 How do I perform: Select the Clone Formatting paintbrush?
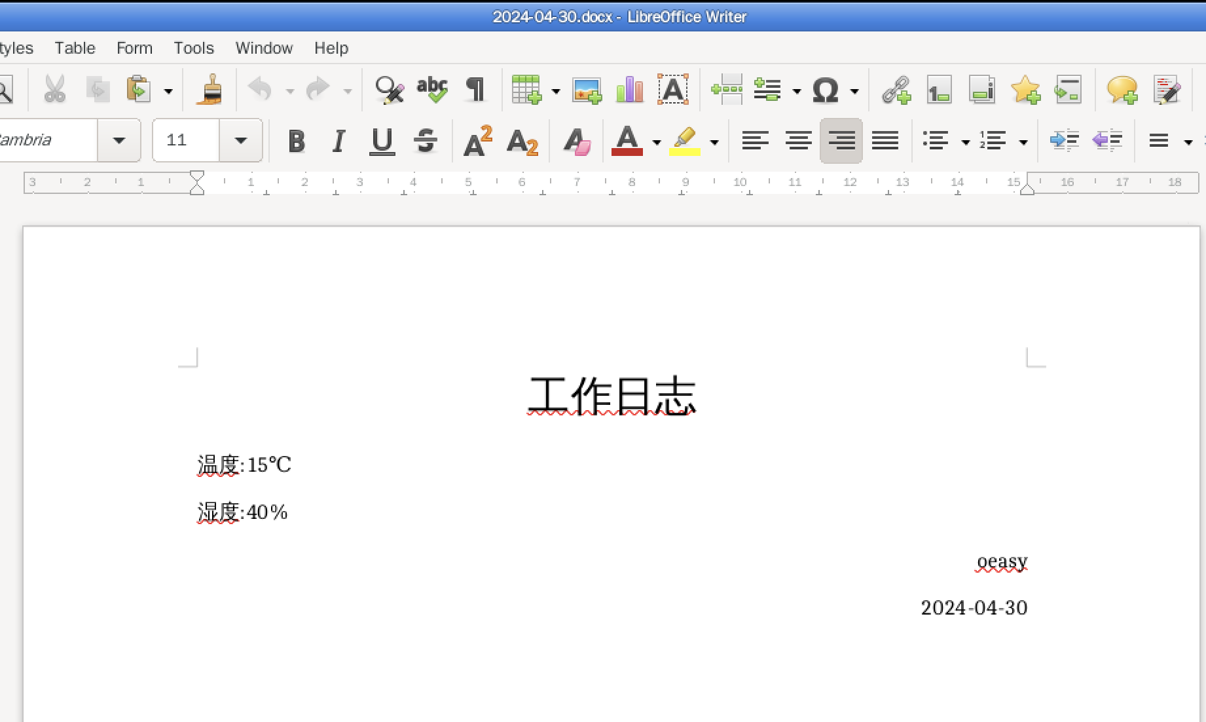(x=210, y=90)
